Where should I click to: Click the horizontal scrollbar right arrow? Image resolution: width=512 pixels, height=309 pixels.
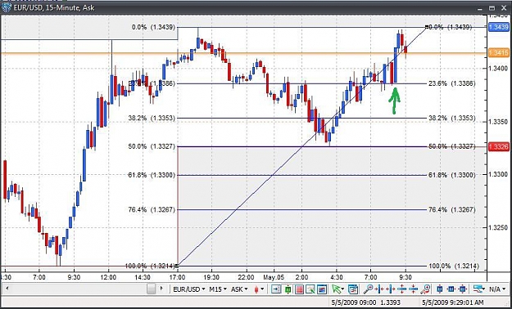[x=161, y=289]
